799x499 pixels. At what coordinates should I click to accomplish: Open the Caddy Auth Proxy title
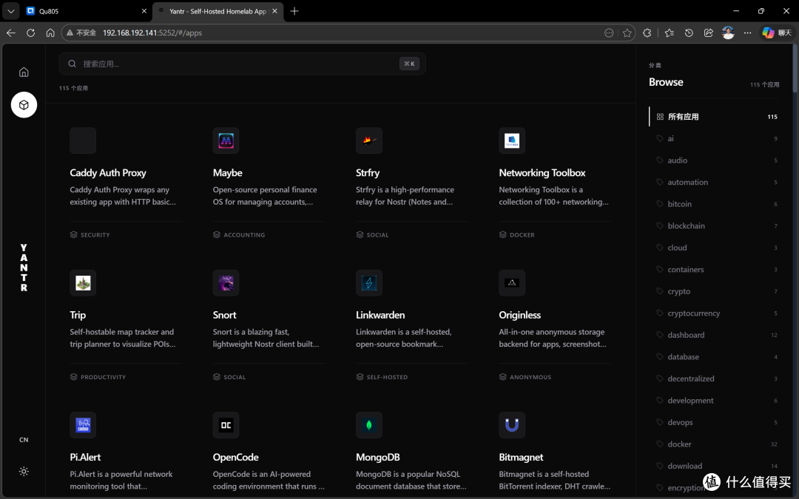coord(108,173)
